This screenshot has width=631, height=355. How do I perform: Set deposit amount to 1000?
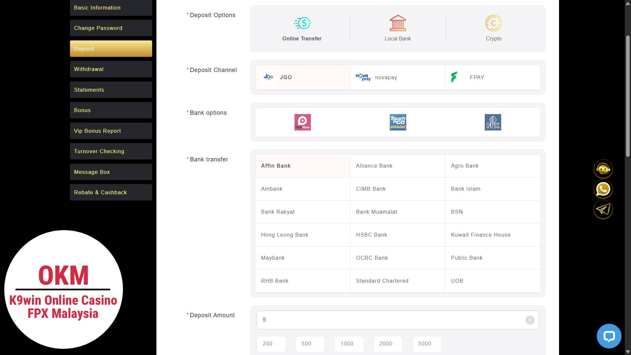click(x=349, y=344)
